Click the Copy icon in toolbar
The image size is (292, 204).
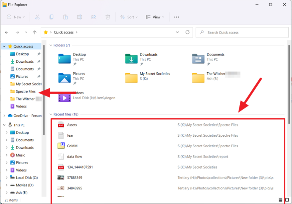[x=51, y=17]
